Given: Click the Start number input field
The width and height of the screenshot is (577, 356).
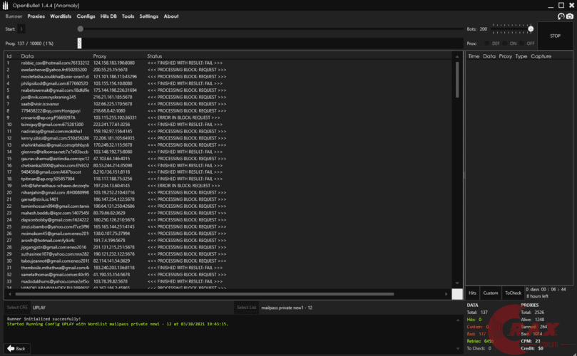Looking at the screenshot, I should point(22,29).
